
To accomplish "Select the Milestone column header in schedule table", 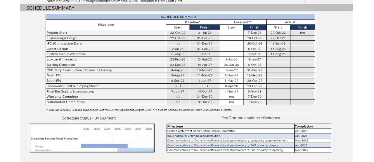I will (x=106, y=25).
